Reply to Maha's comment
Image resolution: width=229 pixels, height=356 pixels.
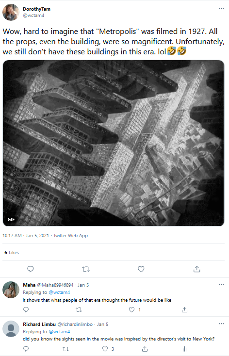coord(26,309)
